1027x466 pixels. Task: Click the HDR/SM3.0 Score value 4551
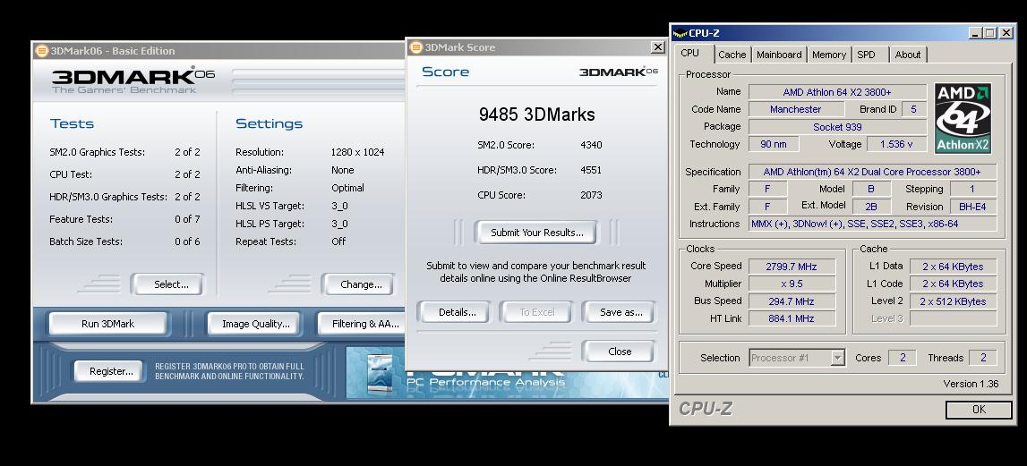(x=591, y=170)
